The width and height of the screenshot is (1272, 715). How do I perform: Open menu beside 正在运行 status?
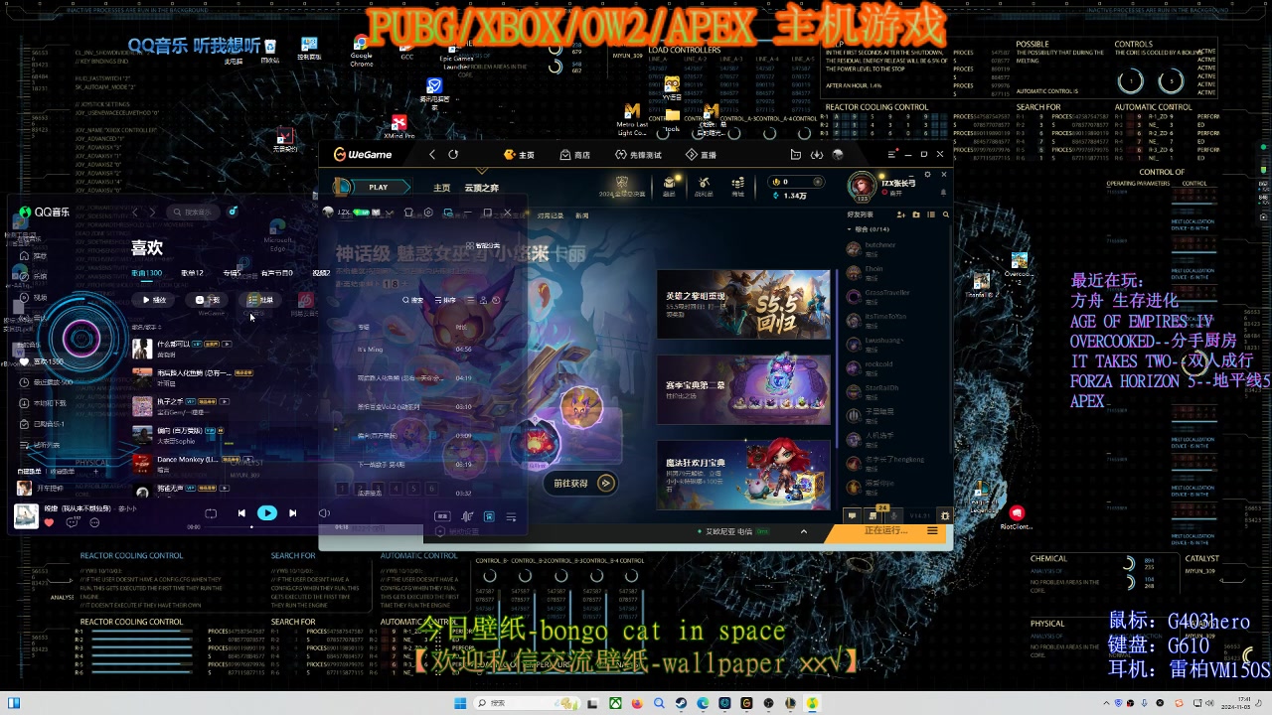[932, 530]
